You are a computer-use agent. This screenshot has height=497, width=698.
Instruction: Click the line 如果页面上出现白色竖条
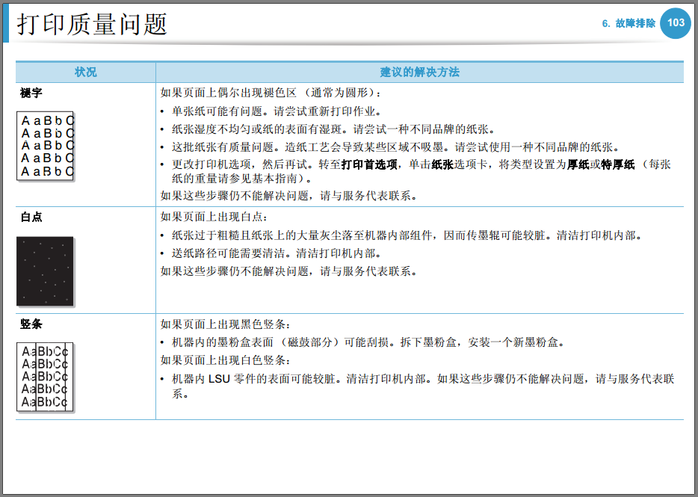(x=226, y=359)
